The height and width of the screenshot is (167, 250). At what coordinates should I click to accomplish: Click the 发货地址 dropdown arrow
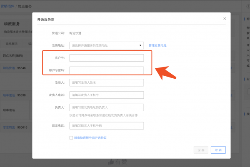pyautogui.click(x=140, y=45)
